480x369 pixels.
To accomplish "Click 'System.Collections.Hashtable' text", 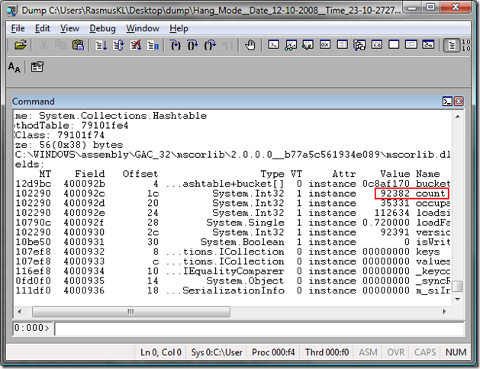I will click(122, 116).
